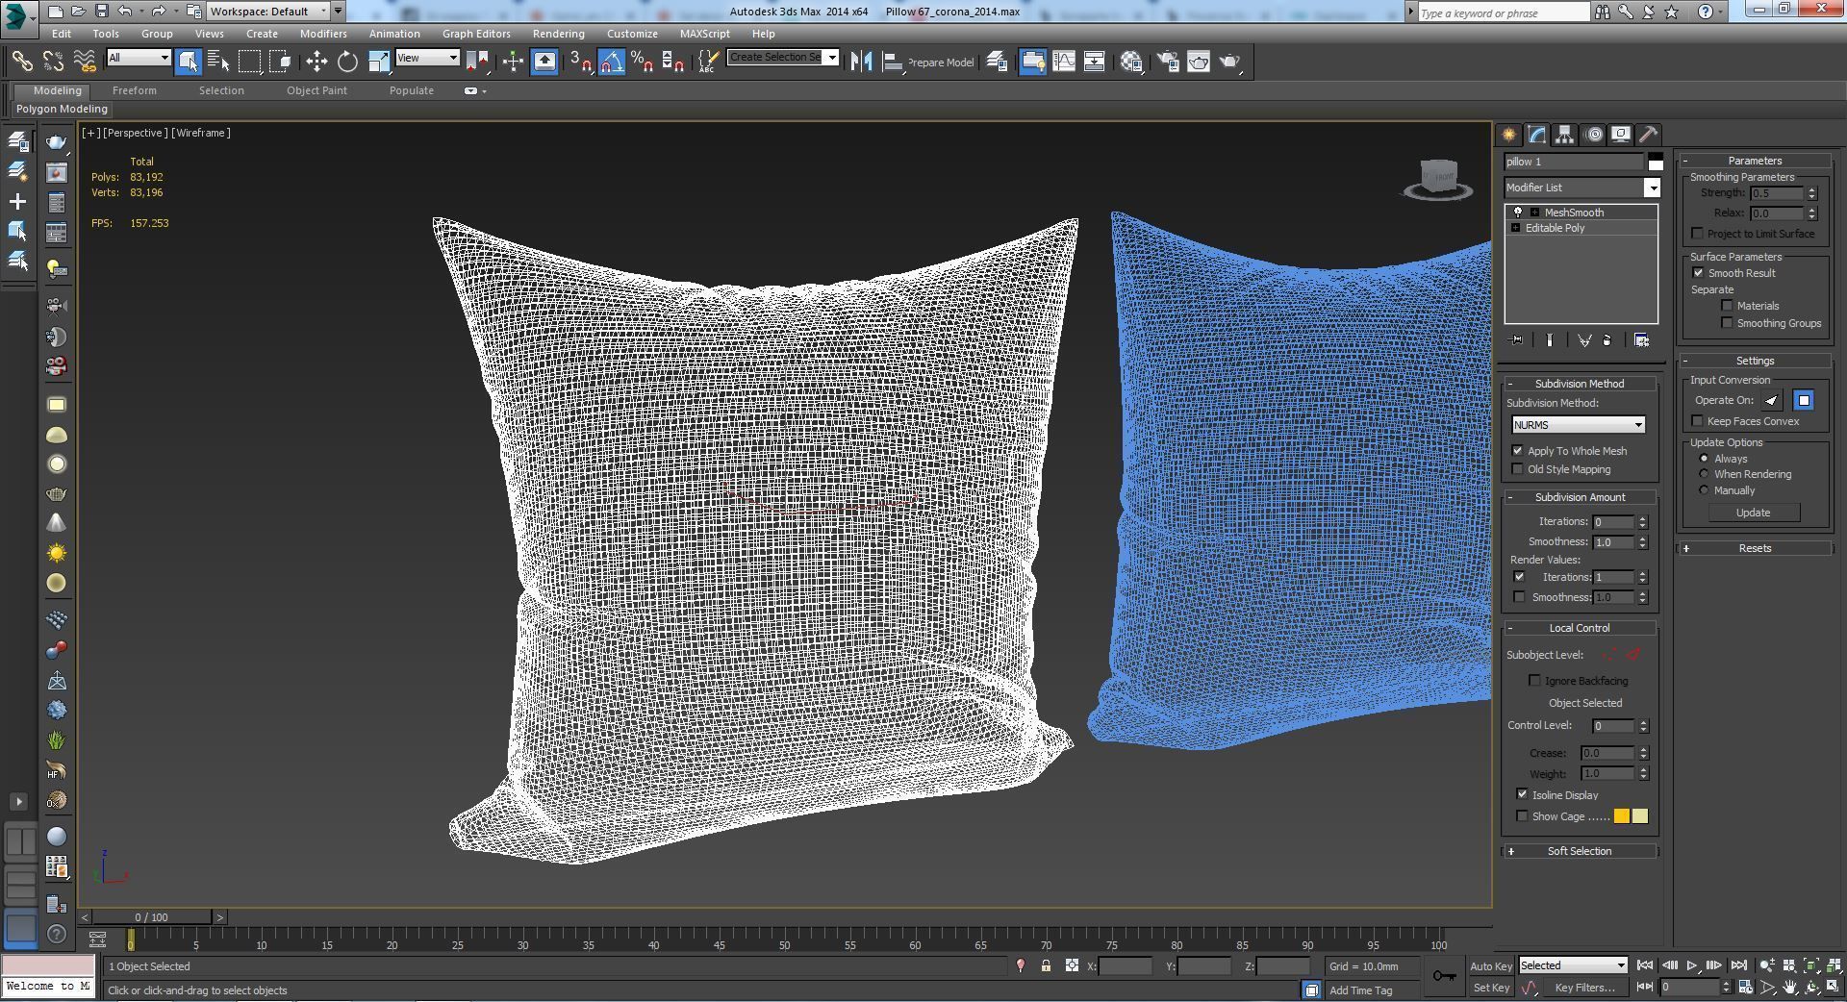Enable Keep Faces Convex checkbox
1847x1002 pixels.
[x=1698, y=421]
